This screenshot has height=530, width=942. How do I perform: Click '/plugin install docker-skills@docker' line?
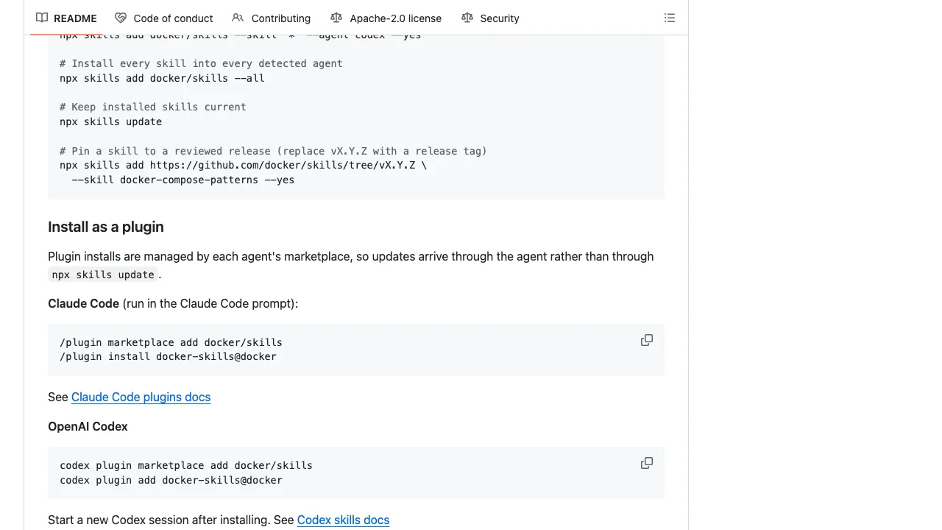pos(168,356)
